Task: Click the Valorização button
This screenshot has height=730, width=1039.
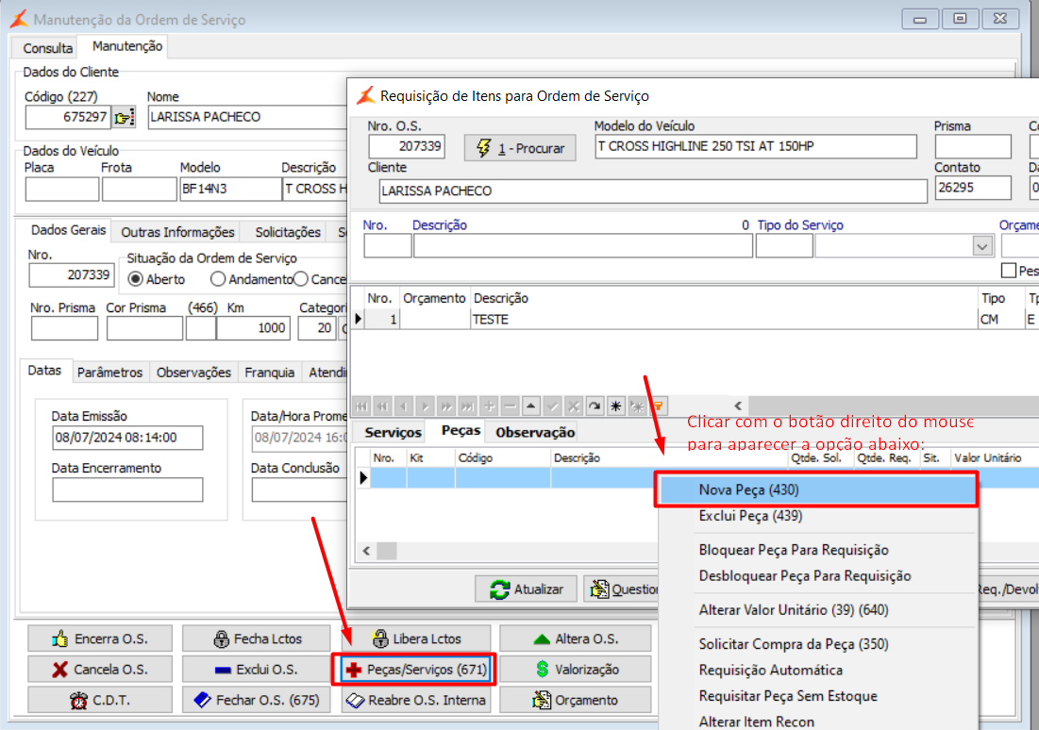Action: (575, 670)
